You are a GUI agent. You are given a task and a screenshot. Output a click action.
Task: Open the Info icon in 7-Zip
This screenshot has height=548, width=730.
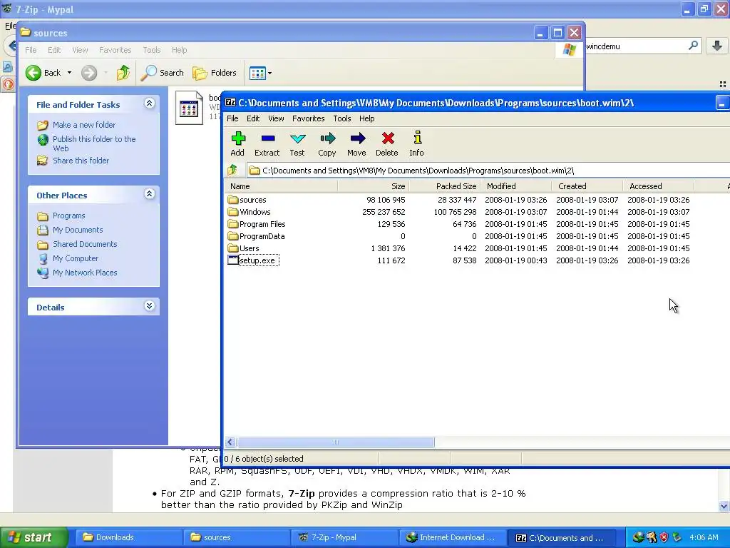416,144
